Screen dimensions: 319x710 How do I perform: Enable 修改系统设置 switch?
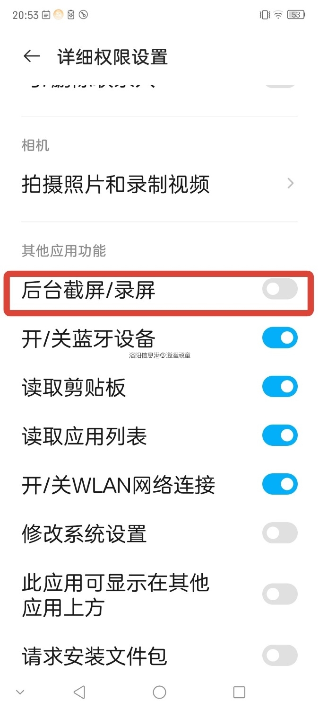[280, 533]
